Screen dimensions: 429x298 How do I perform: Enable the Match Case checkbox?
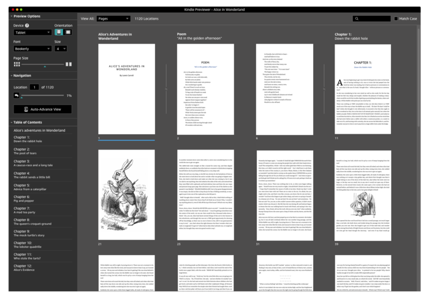point(395,18)
